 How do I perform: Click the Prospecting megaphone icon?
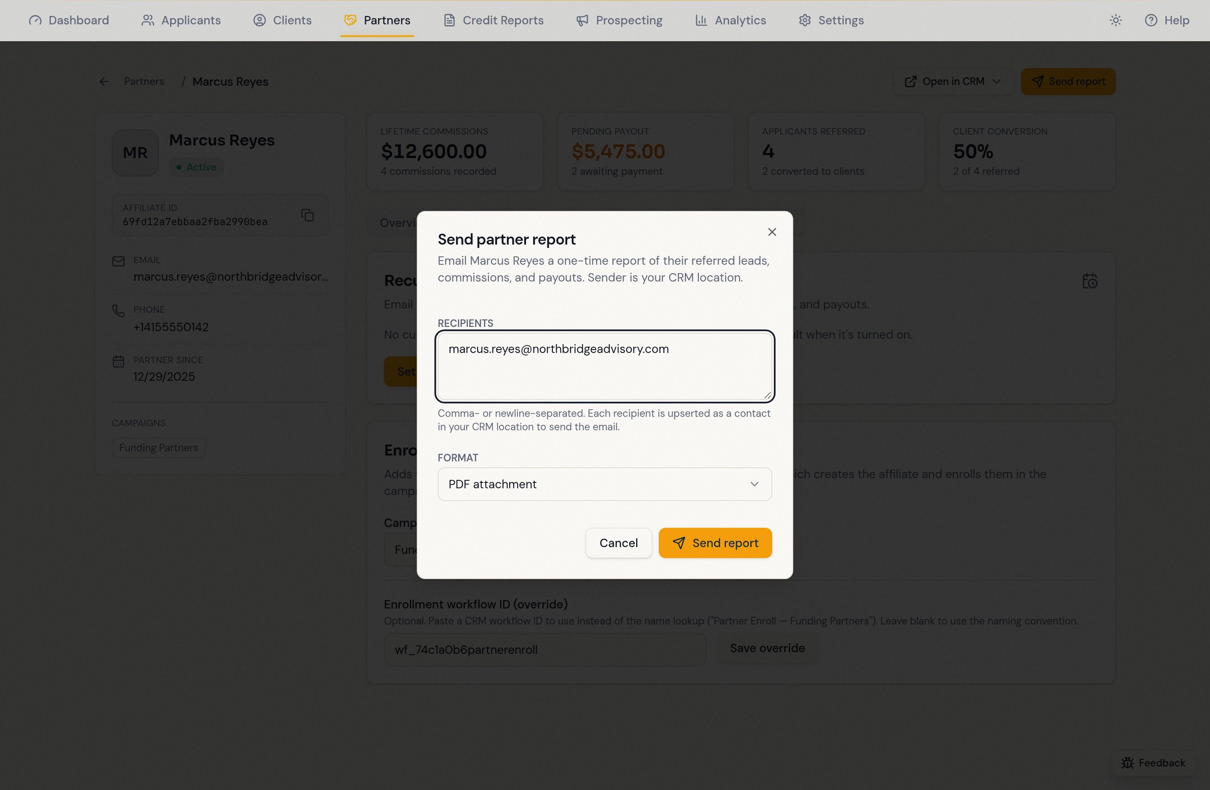(x=582, y=20)
